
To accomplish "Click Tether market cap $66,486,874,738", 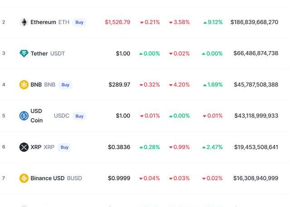I will pyautogui.click(x=256, y=53).
